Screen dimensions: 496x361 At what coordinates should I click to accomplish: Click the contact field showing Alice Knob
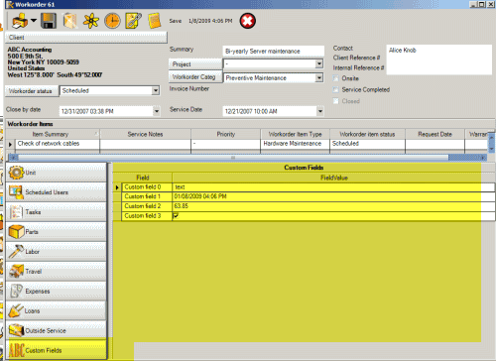click(438, 60)
